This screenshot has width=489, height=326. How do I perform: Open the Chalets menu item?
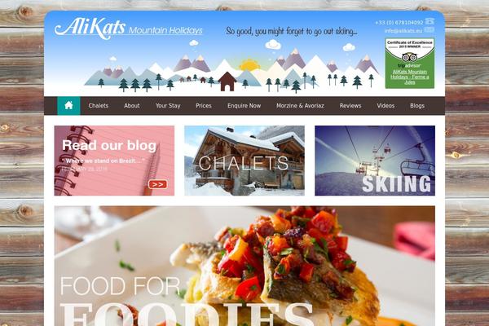(99, 106)
